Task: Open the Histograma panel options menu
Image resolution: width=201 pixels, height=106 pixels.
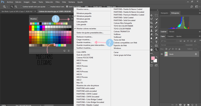Action: click(200, 13)
